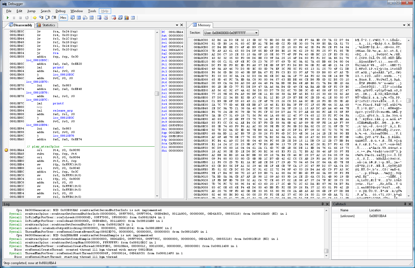Close the Log panel

327,204
